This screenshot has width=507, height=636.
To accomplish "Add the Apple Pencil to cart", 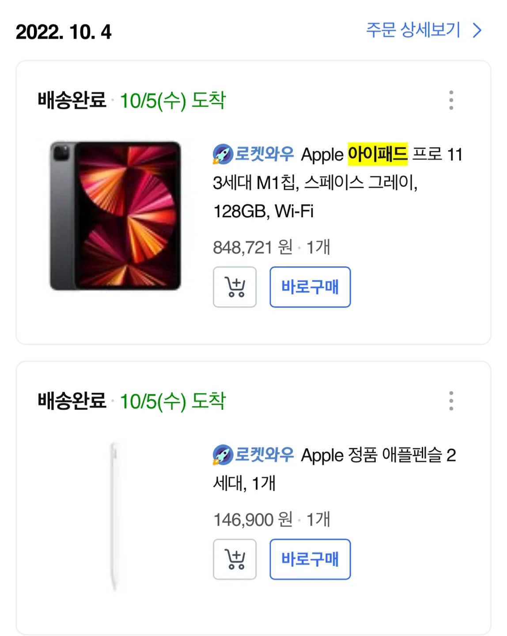I will point(235,559).
